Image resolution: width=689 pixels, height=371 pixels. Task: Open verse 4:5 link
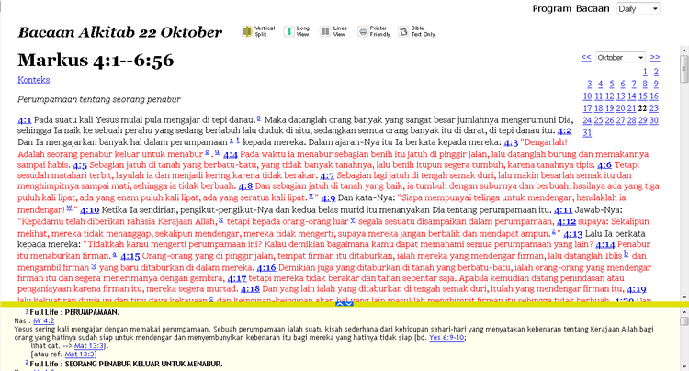[80, 165]
